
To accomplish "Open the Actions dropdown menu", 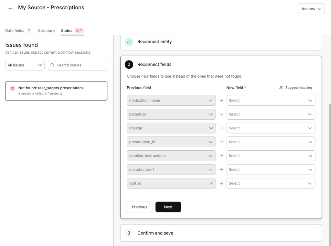I will tap(311, 9).
